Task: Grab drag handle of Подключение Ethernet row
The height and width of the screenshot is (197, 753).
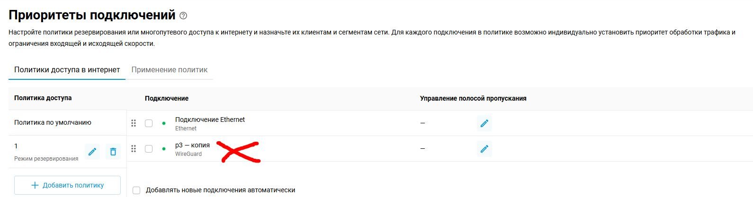Action: click(x=134, y=123)
